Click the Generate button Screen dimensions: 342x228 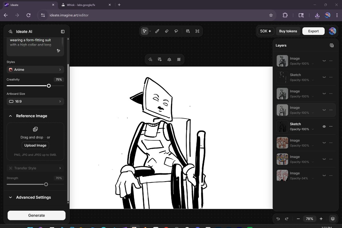pyautogui.click(x=36, y=215)
